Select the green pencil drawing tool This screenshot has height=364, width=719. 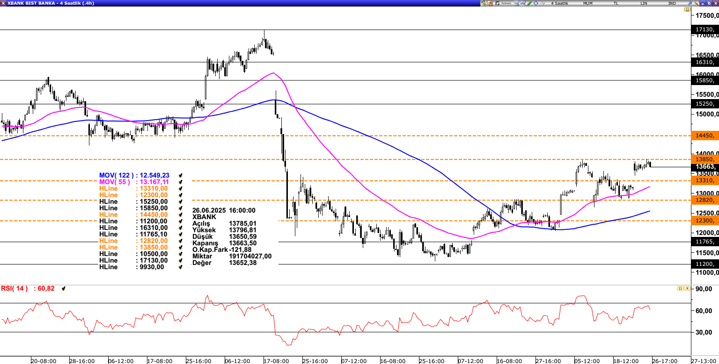[x=529, y=3]
